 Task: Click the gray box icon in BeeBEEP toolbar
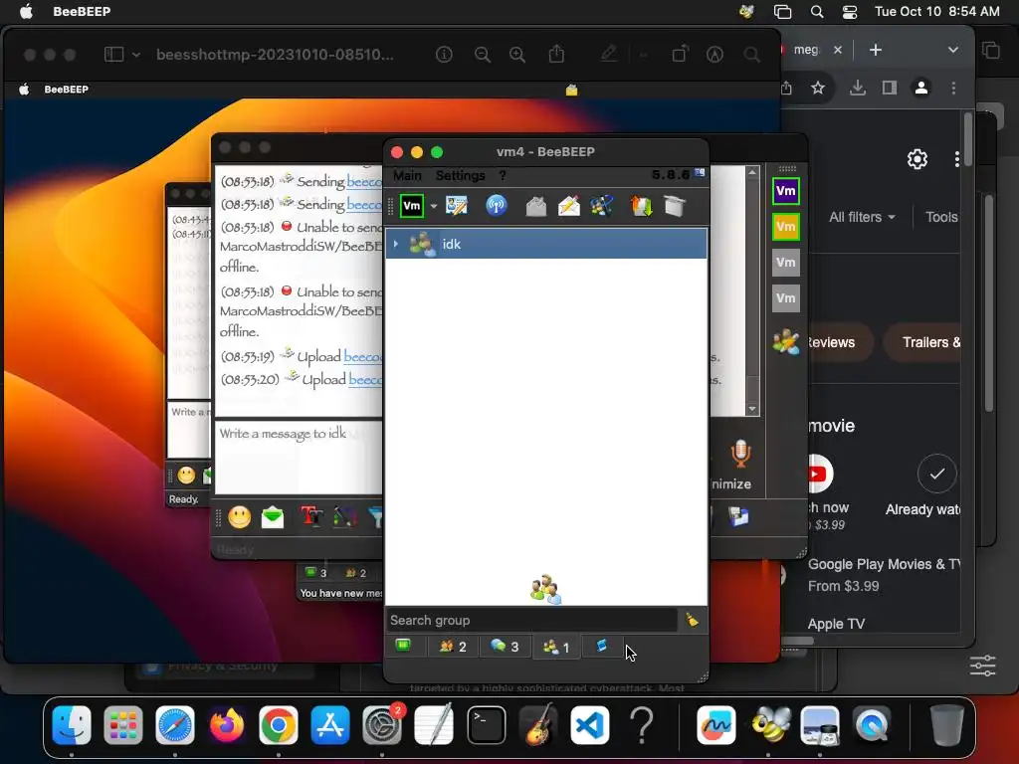point(675,207)
